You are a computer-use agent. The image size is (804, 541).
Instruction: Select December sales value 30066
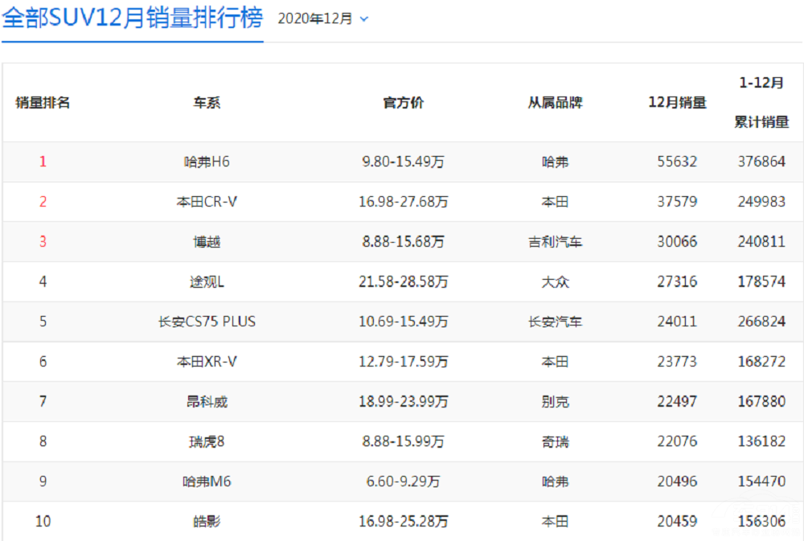677,241
